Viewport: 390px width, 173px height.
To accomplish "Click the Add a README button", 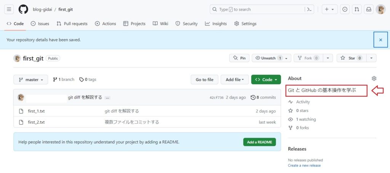I will pyautogui.click(x=259, y=142).
